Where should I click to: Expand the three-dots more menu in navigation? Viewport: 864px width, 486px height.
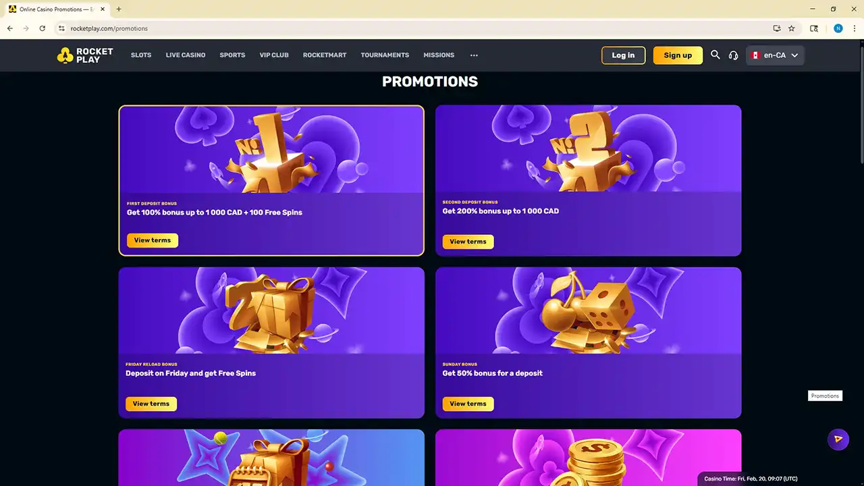[x=474, y=55]
